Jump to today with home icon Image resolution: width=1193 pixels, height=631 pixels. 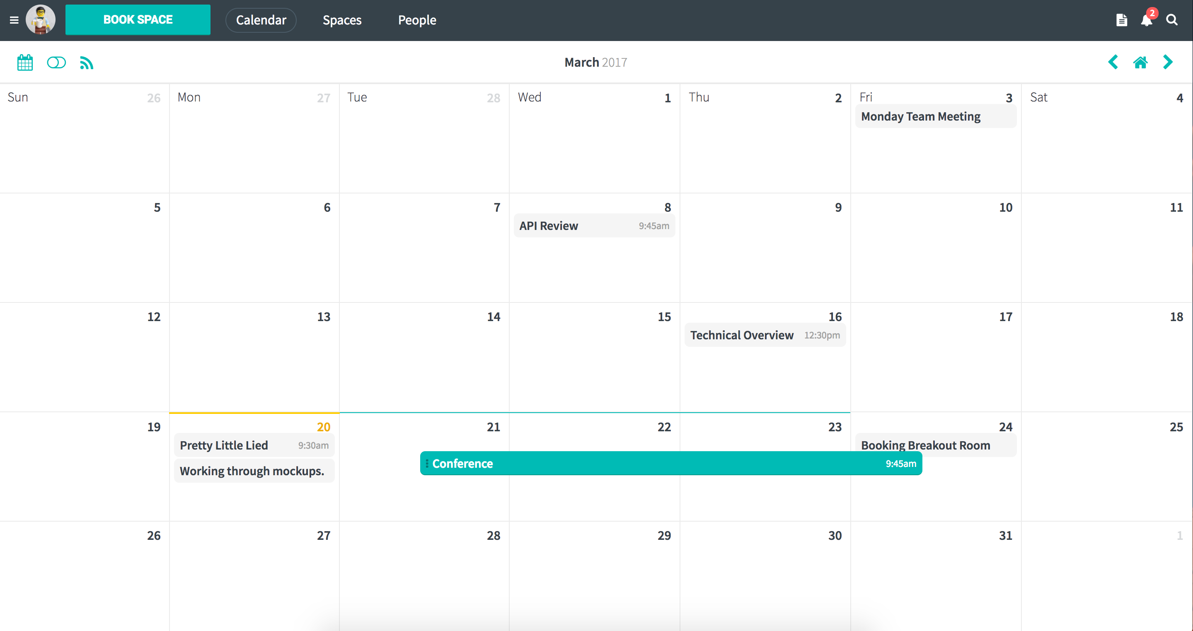1140,62
